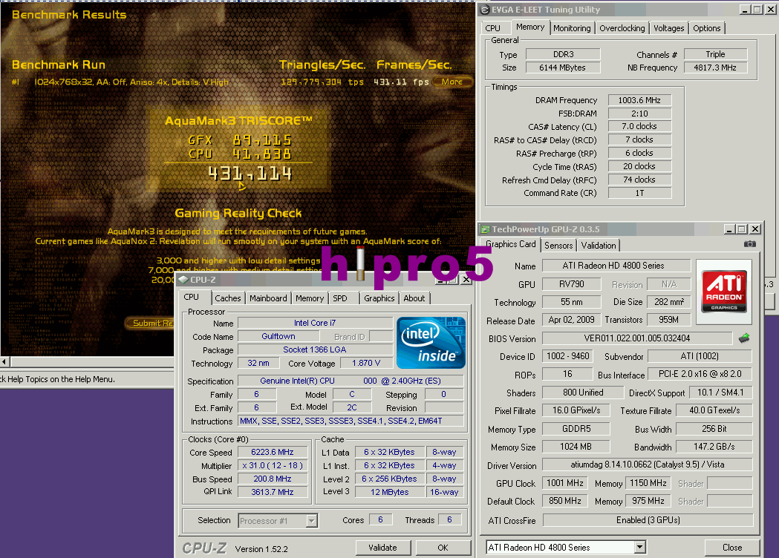Click the BIOS Version field in GPU-Z
The width and height of the screenshot is (779, 558).
(636, 338)
